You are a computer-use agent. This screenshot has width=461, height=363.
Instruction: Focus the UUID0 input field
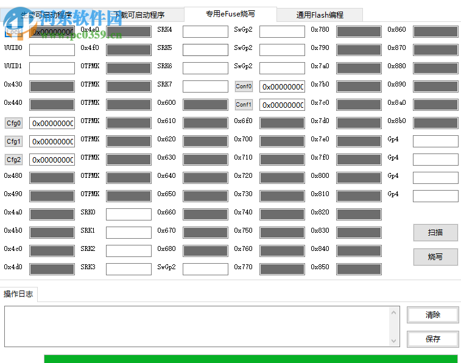tap(52, 50)
